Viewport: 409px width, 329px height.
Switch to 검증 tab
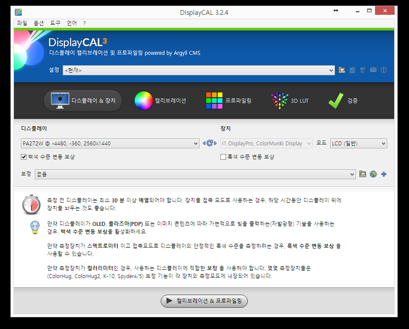[343, 101]
